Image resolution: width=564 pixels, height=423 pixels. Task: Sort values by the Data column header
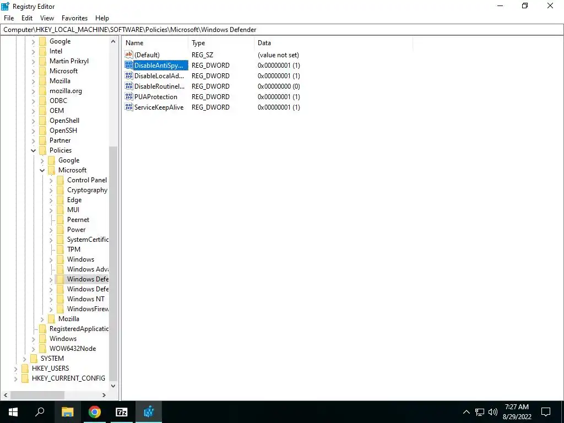coord(333,43)
